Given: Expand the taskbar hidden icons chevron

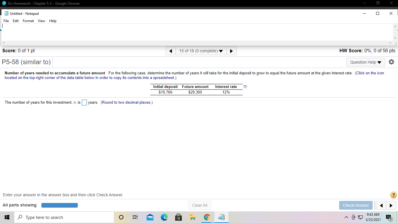Looking at the screenshot, I should pos(346,217).
